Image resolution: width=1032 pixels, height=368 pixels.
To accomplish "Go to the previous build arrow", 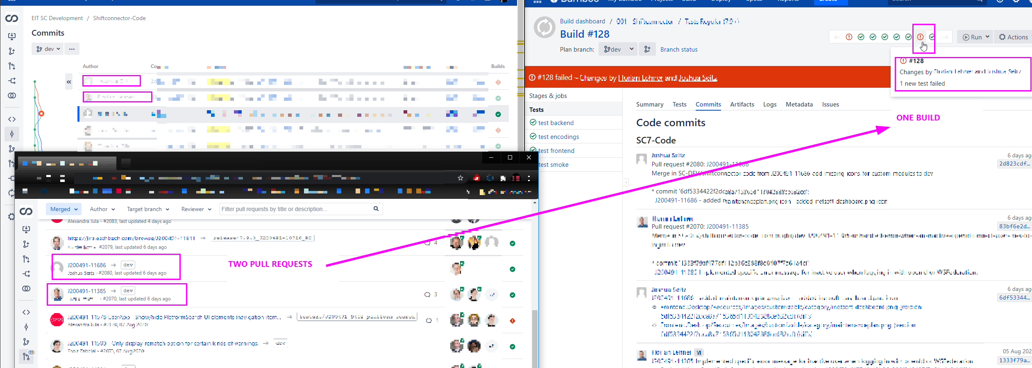I will (x=837, y=37).
